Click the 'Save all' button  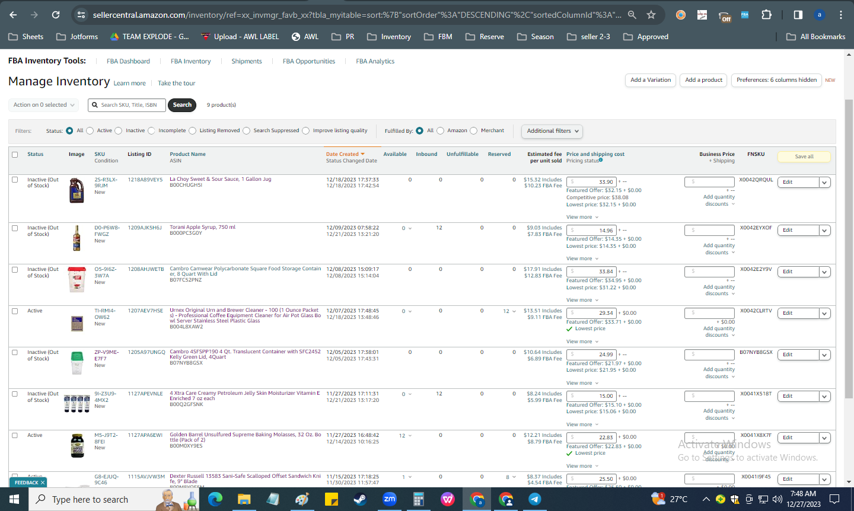point(804,157)
